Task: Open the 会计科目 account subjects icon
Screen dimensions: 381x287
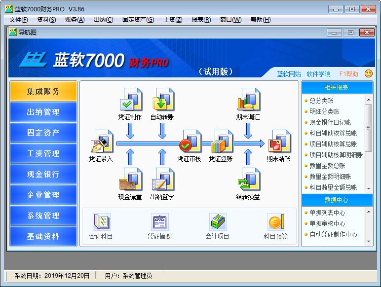Action: click(x=101, y=221)
